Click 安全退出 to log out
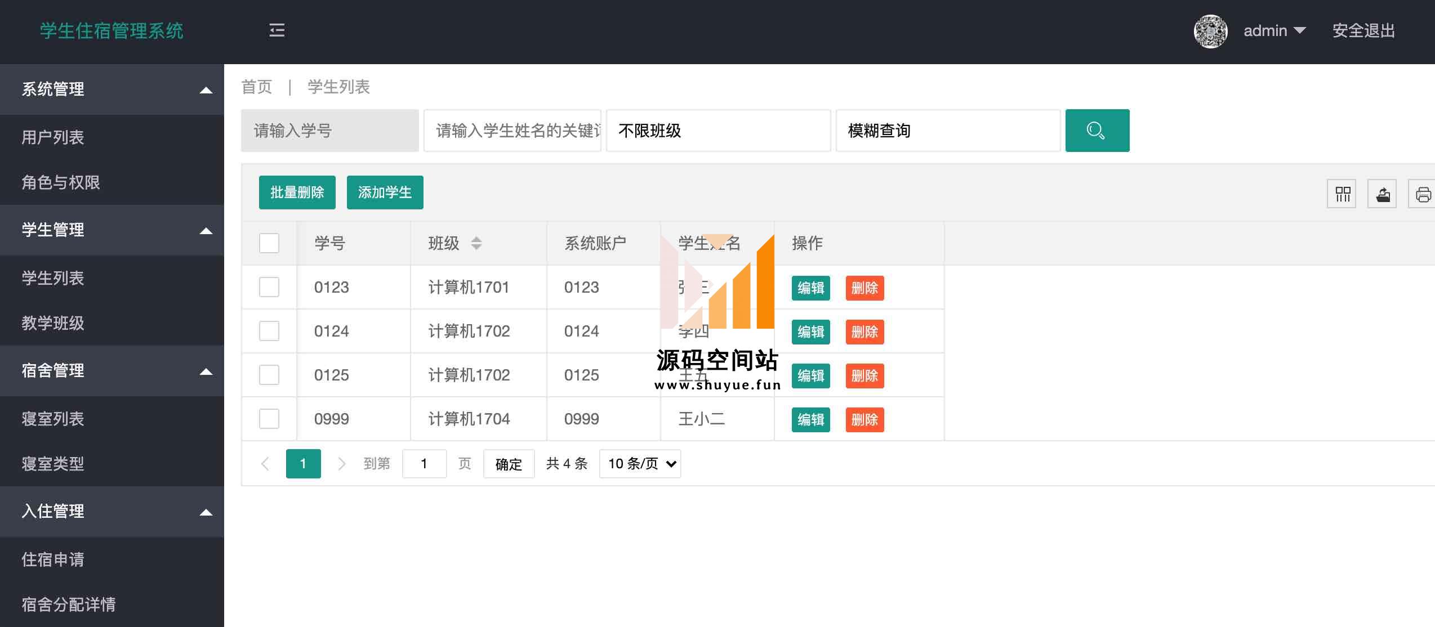This screenshot has width=1435, height=627. [x=1363, y=30]
